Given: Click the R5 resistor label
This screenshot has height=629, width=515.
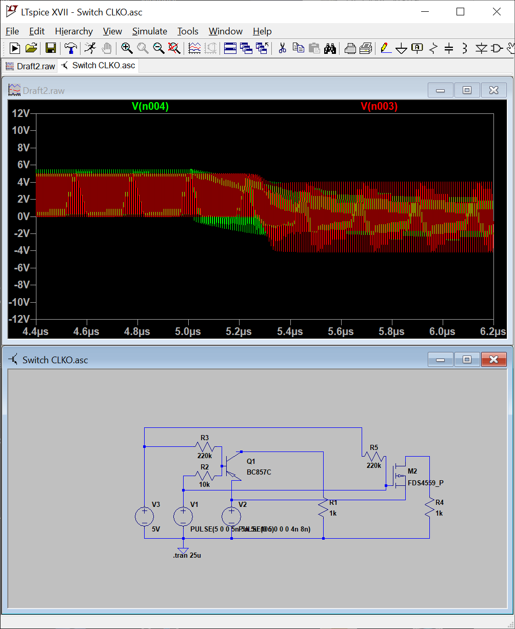Looking at the screenshot, I should click(x=373, y=447).
